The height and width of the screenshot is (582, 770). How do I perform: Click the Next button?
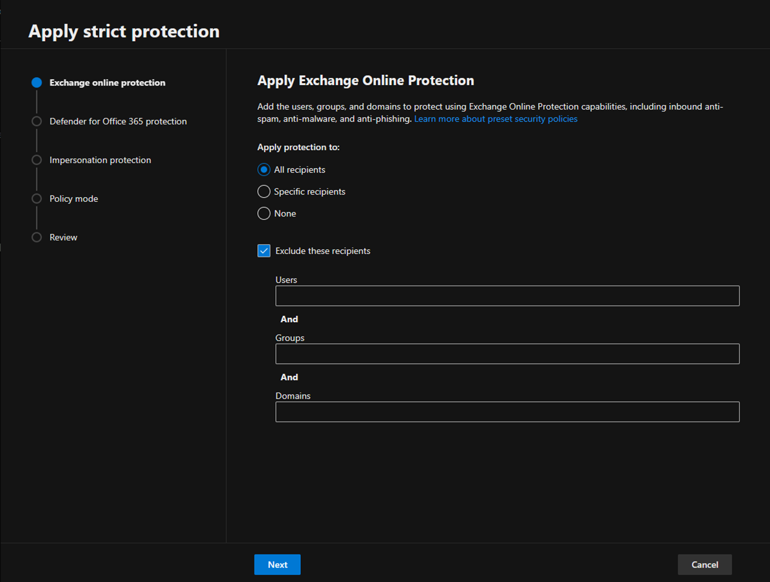[278, 565]
